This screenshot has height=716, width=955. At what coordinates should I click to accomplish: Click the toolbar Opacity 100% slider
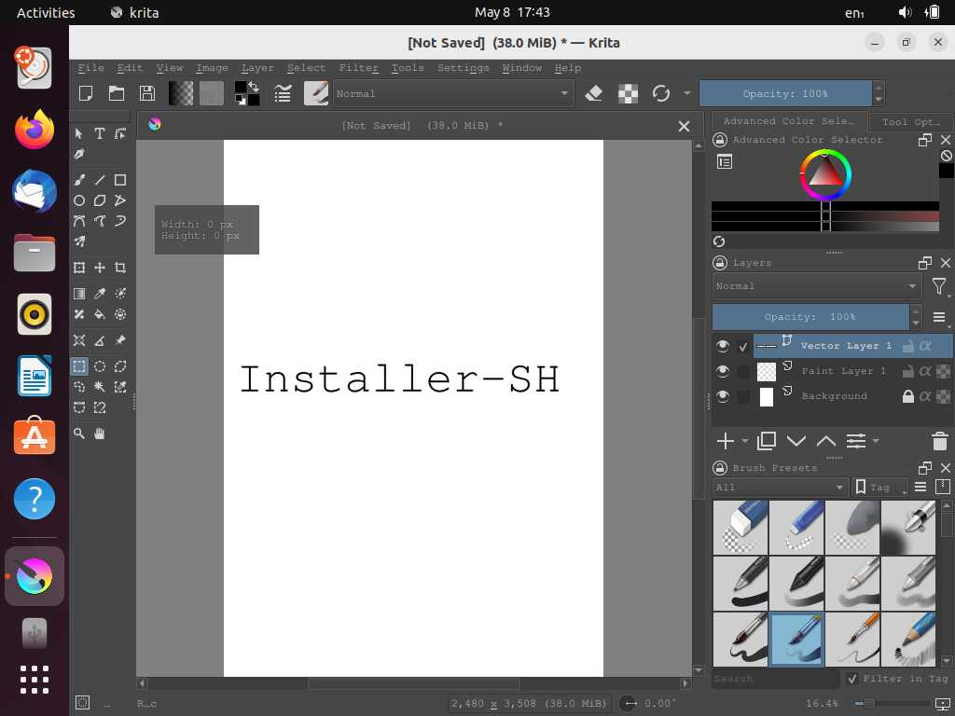[x=785, y=93]
